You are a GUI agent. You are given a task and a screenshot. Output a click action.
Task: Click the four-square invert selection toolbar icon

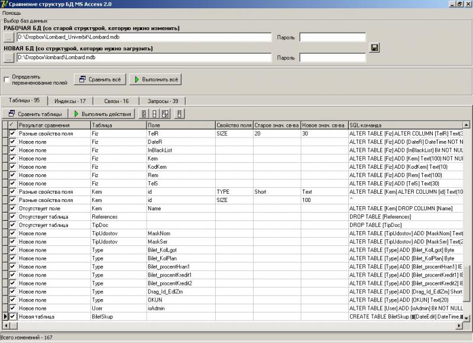tap(165, 114)
